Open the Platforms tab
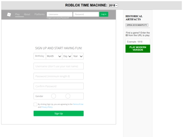The width and height of the screenshot is (183, 137). pyautogui.click(x=39, y=14)
